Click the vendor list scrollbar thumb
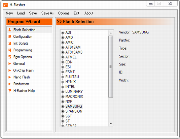This screenshot has width=180, height=139. coord(111,67)
